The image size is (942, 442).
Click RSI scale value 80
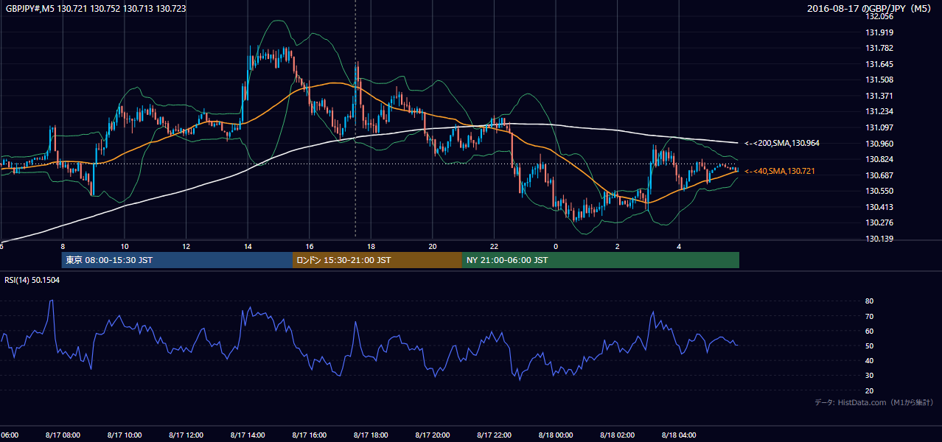tap(870, 301)
